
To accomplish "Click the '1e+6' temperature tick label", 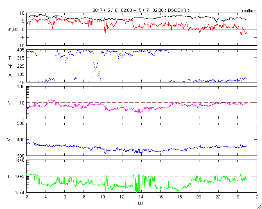I will (20, 160).
